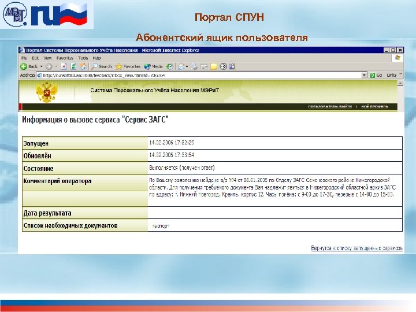Click the 'Запущен' row label

tap(36, 143)
